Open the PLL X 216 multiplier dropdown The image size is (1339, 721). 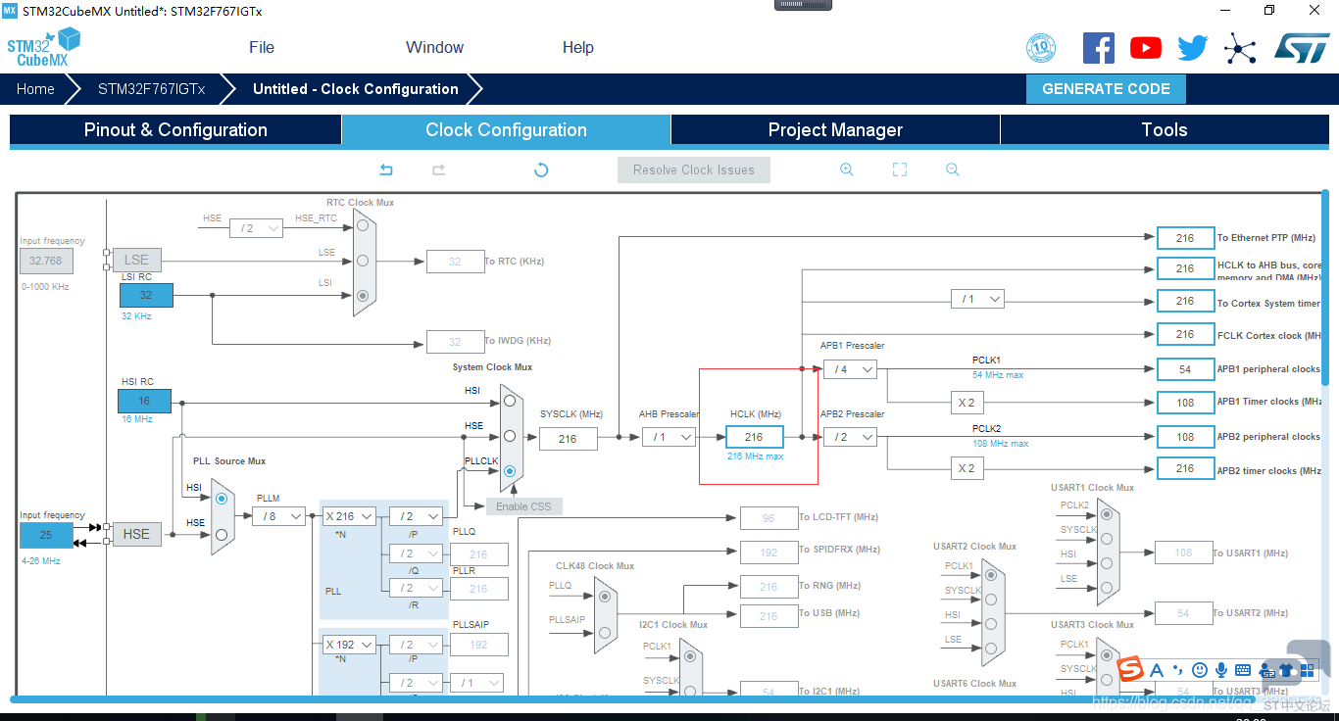tap(349, 516)
